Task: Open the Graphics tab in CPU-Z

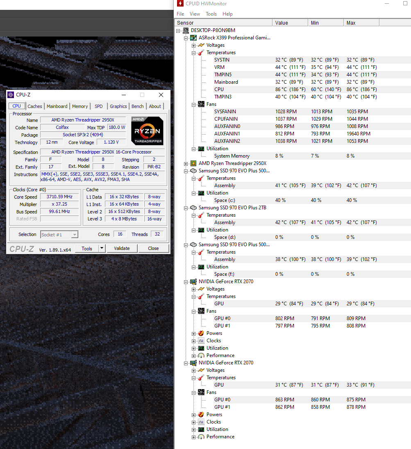Action: pos(118,106)
